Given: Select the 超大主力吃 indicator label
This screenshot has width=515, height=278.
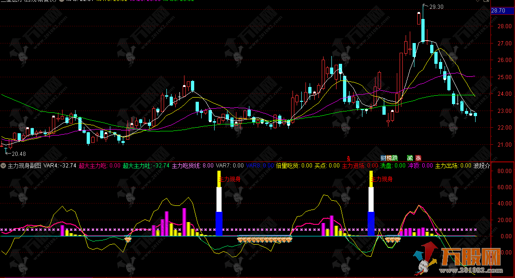Looking at the screenshot, I should pyautogui.click(x=93, y=165).
